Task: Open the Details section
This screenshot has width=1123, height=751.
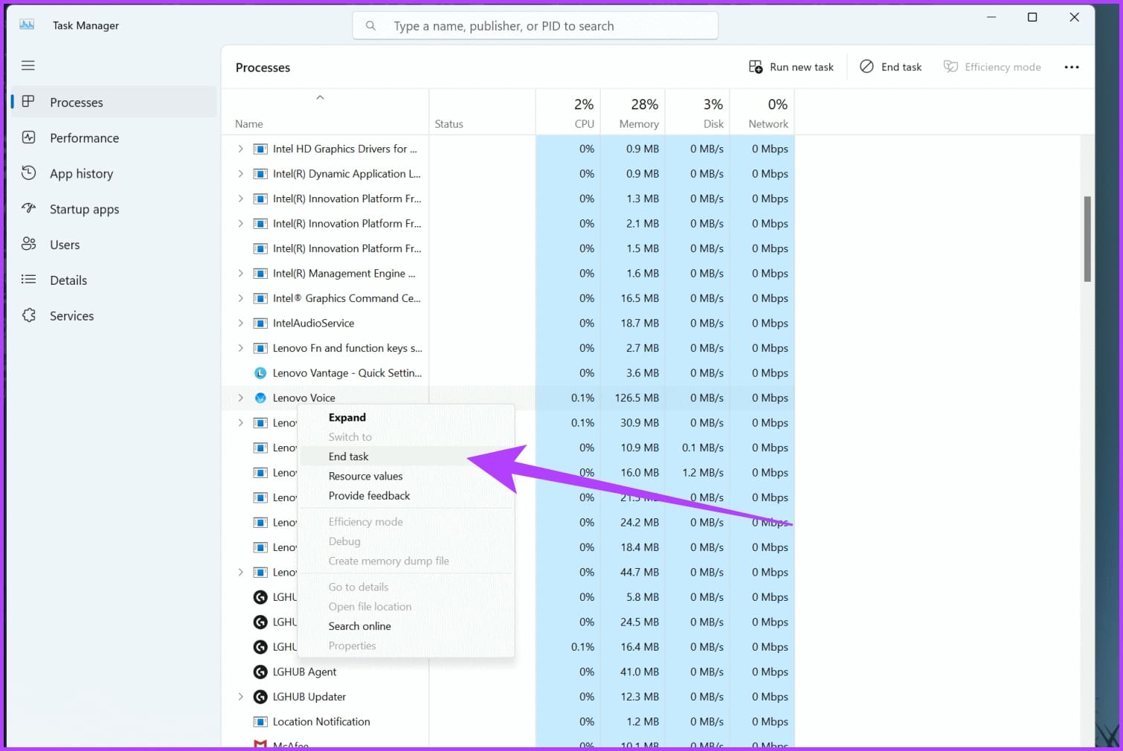Action: 68,280
